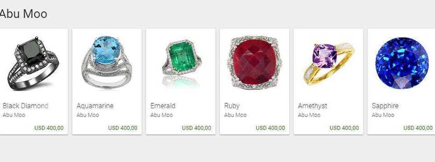Click the Emerald product title

(x=163, y=106)
